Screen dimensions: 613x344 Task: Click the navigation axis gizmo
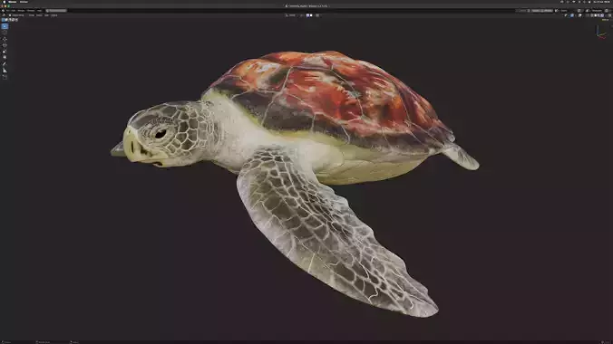[x=601, y=33]
